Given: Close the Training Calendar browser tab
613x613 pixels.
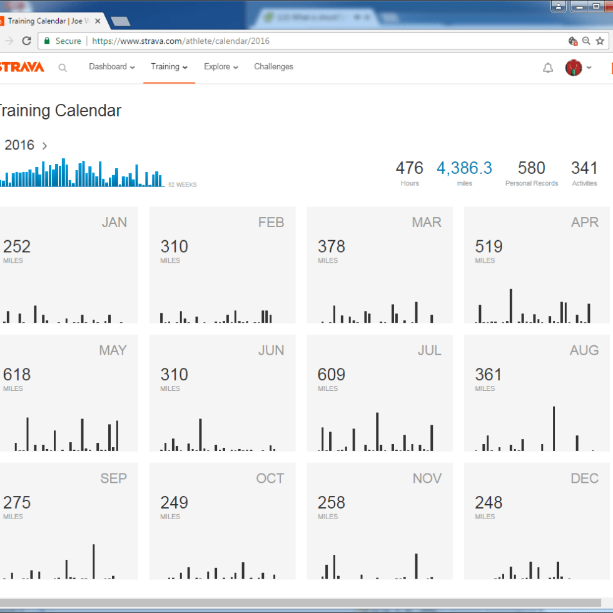Looking at the screenshot, I should (98, 21).
